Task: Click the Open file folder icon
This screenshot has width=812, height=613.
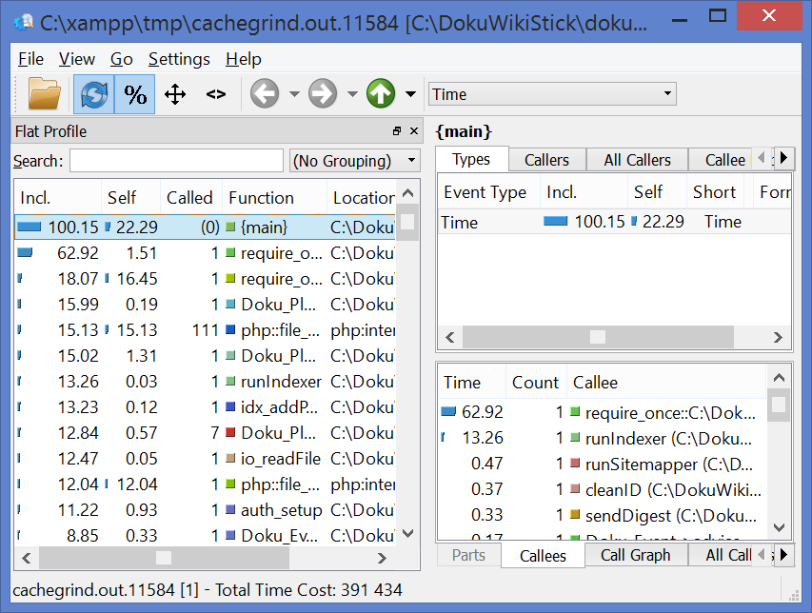Action: (x=44, y=94)
